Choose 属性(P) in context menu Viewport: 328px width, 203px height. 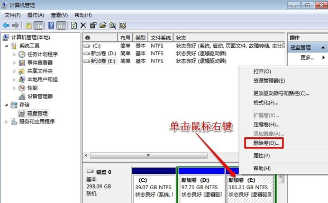tap(261, 156)
